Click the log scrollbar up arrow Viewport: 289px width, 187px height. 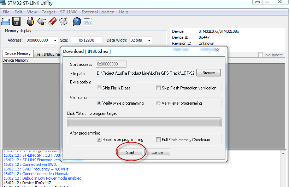283,154
